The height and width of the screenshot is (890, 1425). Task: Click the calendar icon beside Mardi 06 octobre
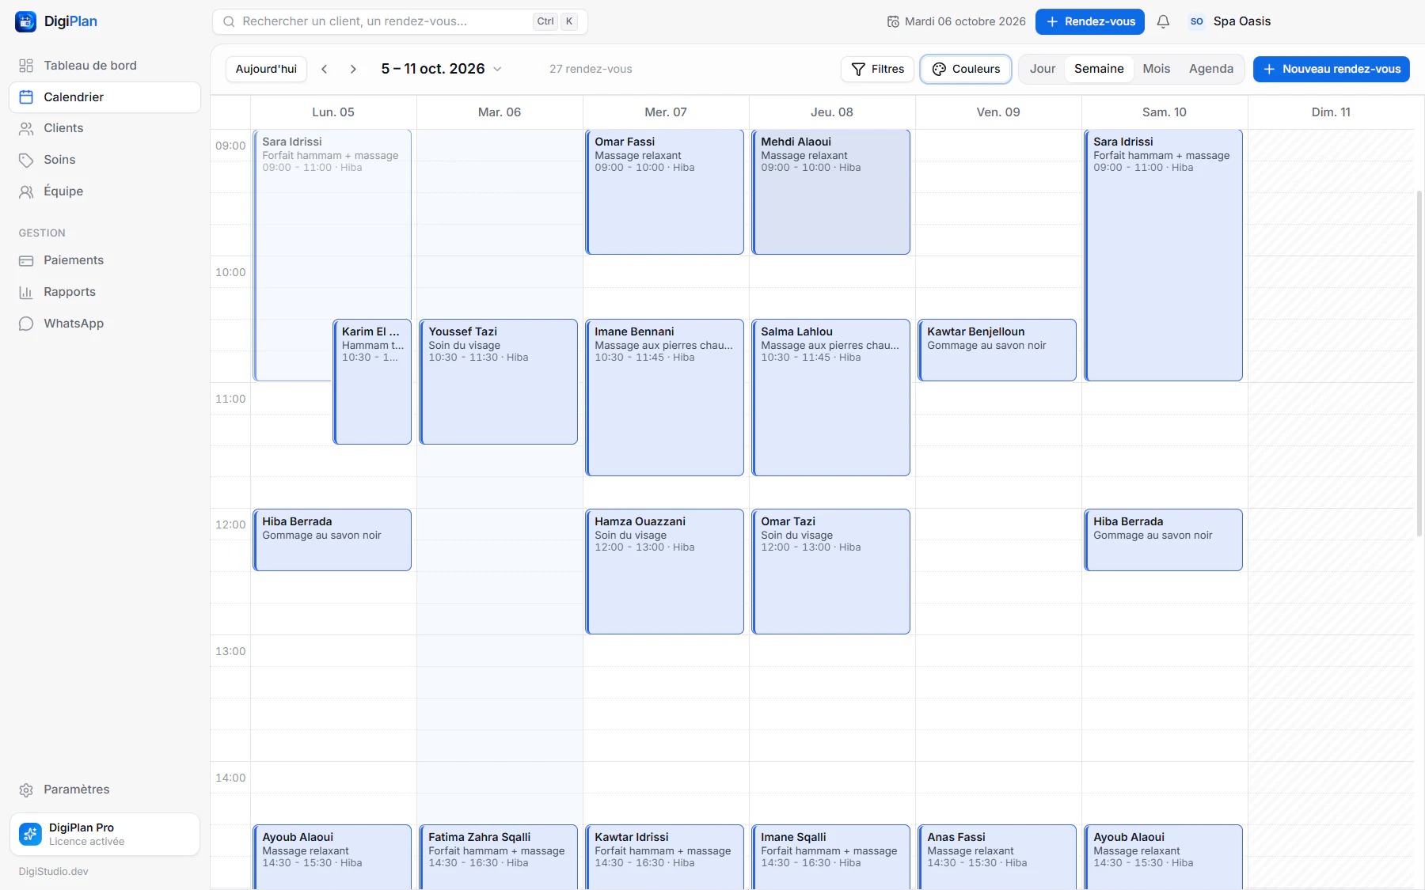pyautogui.click(x=893, y=21)
